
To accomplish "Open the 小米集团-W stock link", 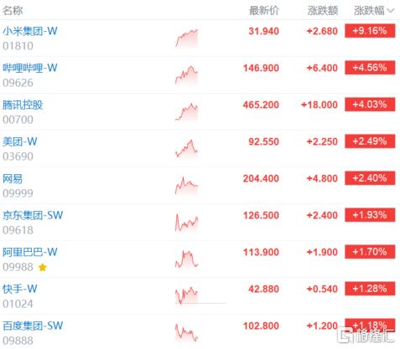I will 30,31.
